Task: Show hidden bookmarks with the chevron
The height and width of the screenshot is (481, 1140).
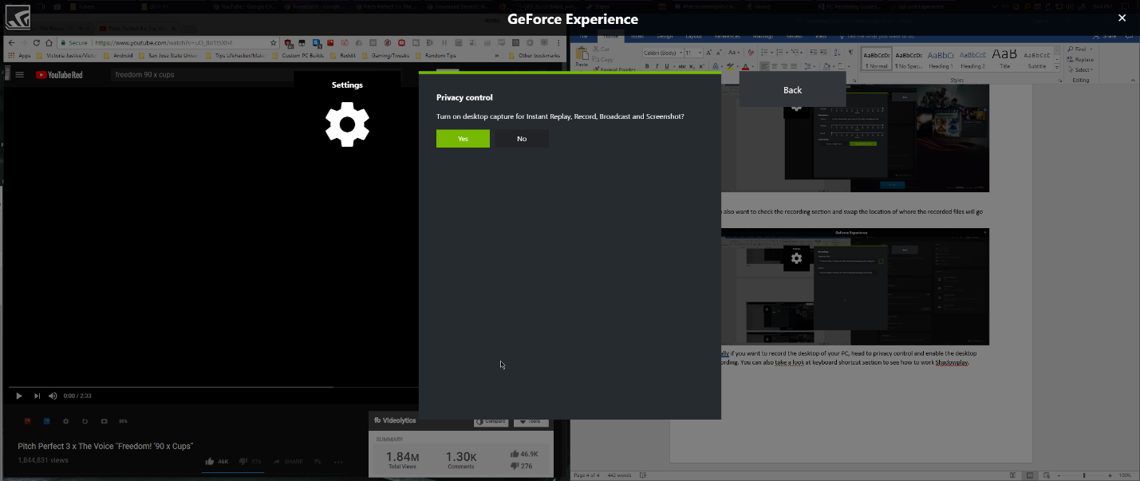Action: [x=496, y=56]
